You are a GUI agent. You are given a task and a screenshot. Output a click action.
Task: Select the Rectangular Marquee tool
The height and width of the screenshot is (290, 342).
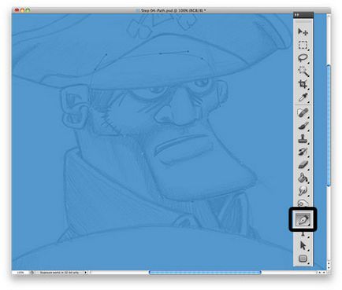pyautogui.click(x=303, y=45)
